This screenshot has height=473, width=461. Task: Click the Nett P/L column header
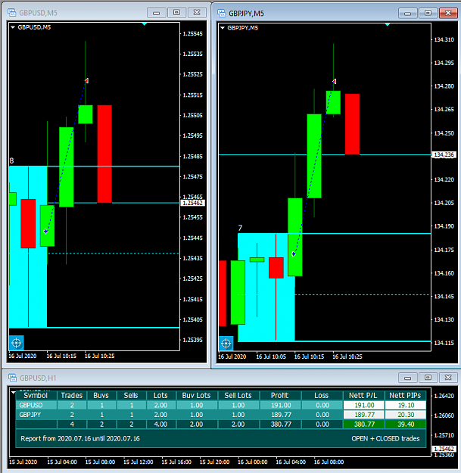[363, 396]
